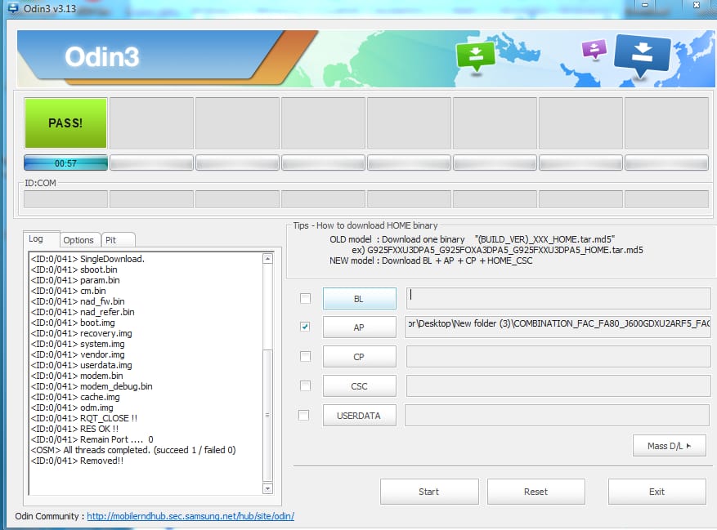Image resolution: width=717 pixels, height=530 pixels.
Task: Click the BL file button
Action: click(360, 298)
